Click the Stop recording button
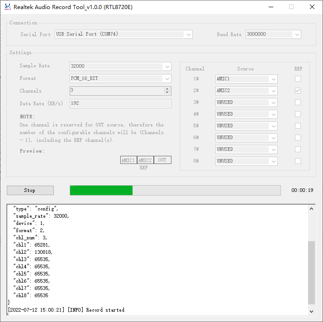323x322 pixels. (x=30, y=190)
